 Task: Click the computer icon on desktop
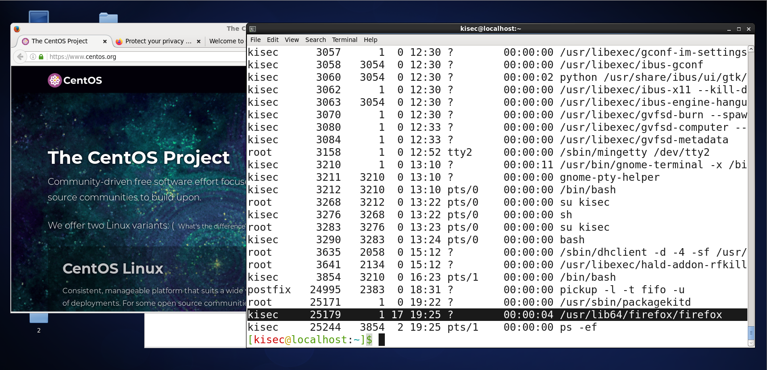[x=39, y=17]
